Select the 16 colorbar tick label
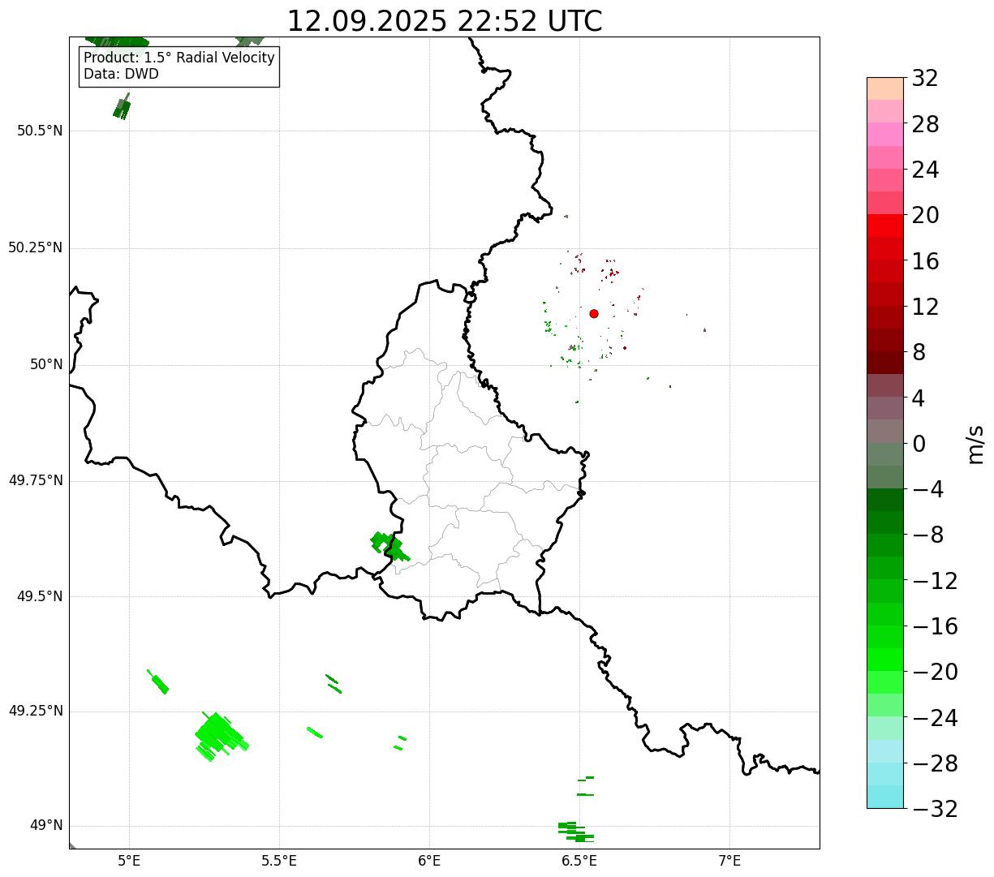The width and height of the screenshot is (994, 877). tap(925, 261)
